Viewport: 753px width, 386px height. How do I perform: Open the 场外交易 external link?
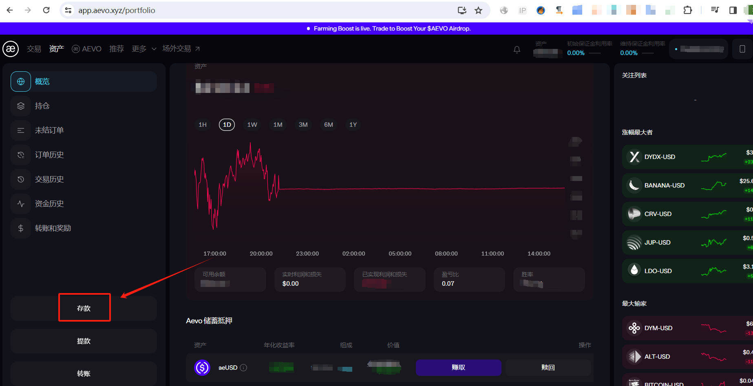tap(181, 49)
